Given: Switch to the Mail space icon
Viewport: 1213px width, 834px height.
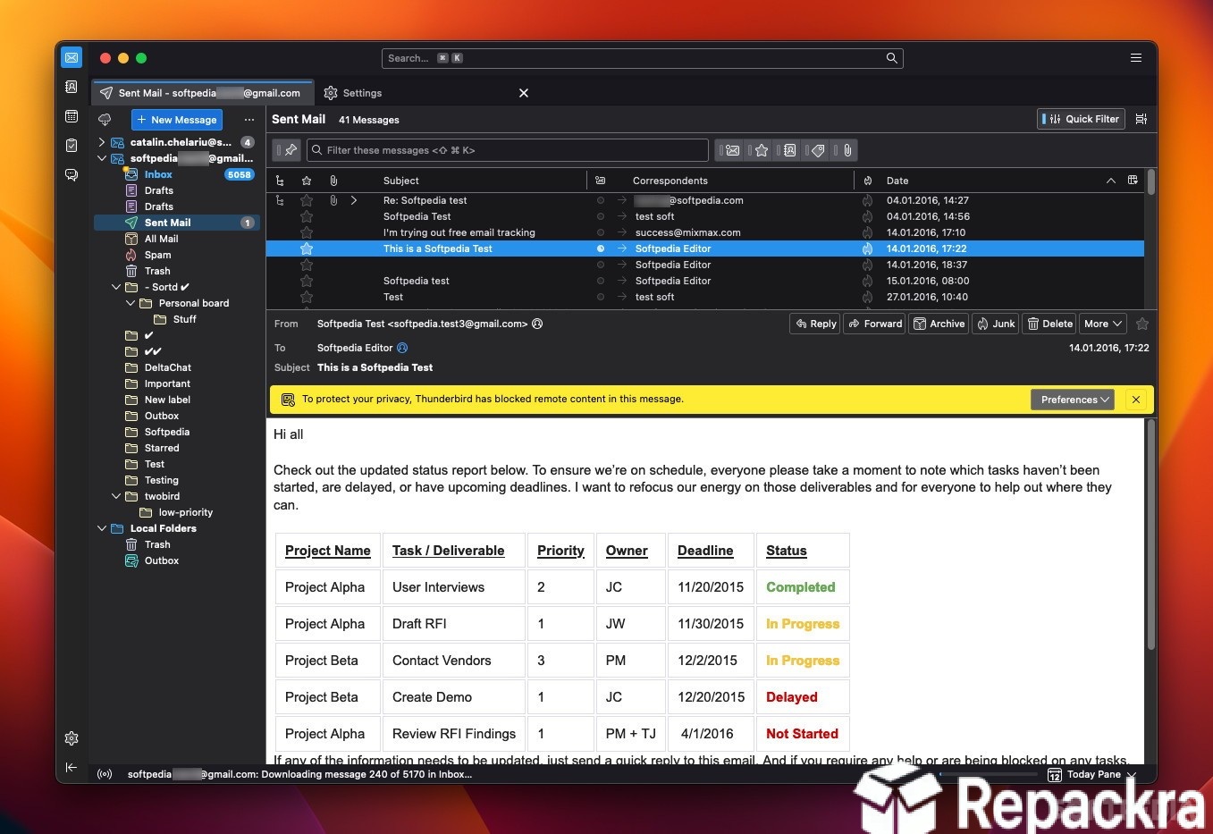Looking at the screenshot, I should coord(72,57).
